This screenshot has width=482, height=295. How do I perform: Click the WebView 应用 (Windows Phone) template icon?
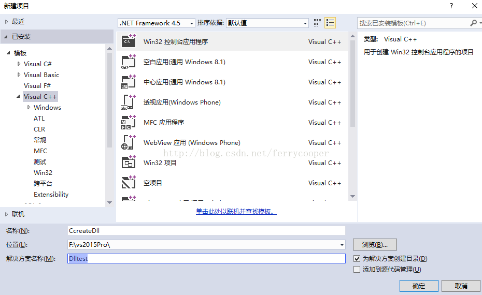click(129, 143)
